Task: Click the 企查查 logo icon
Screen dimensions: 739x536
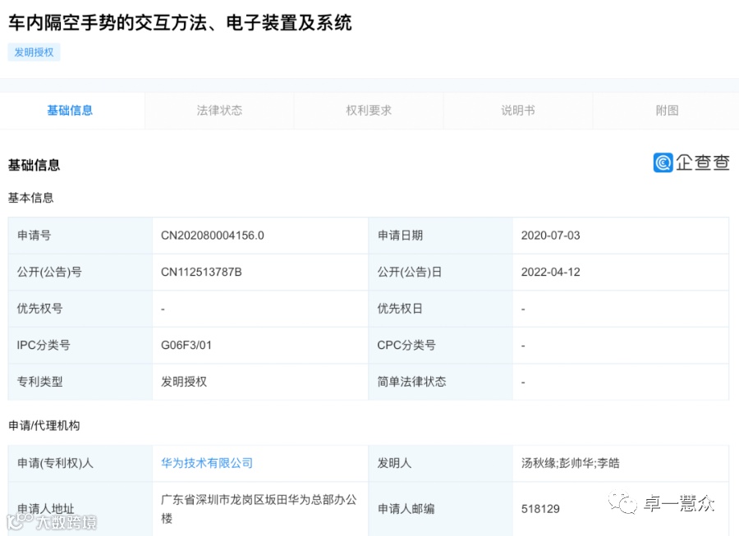Action: tap(663, 163)
